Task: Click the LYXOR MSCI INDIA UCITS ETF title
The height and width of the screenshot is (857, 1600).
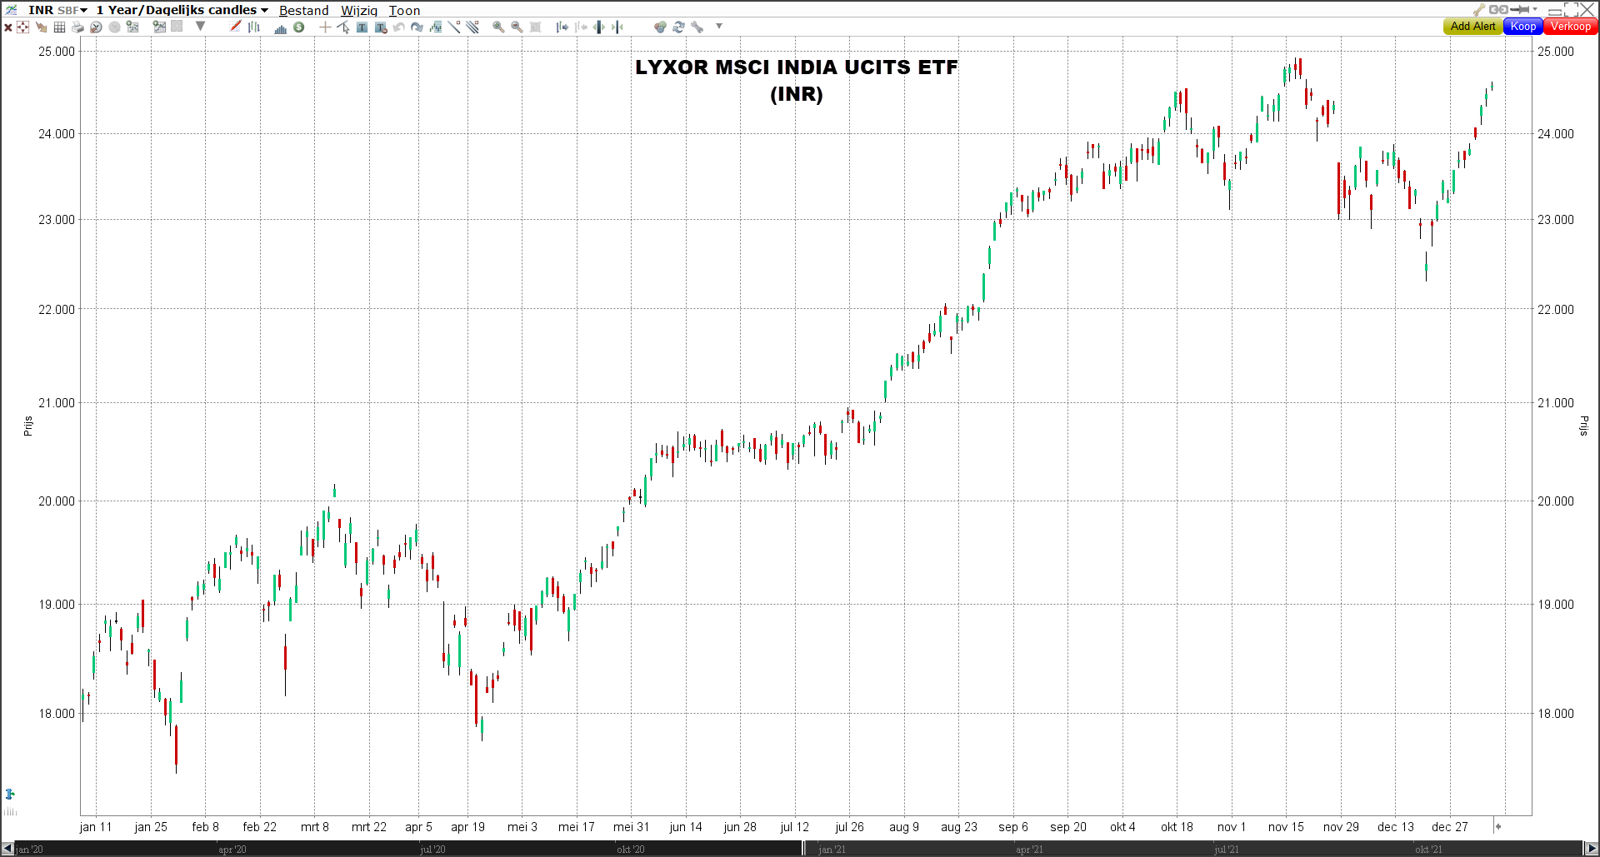Action: (x=797, y=67)
